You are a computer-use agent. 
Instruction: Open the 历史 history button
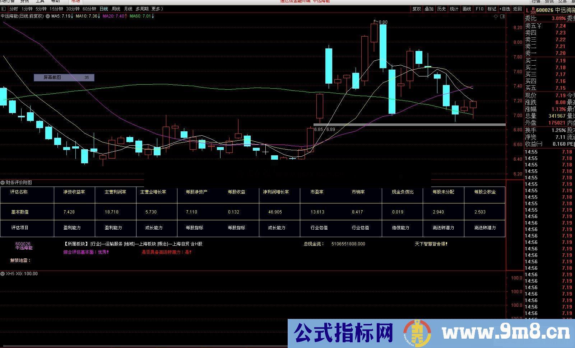tap(442, 9)
